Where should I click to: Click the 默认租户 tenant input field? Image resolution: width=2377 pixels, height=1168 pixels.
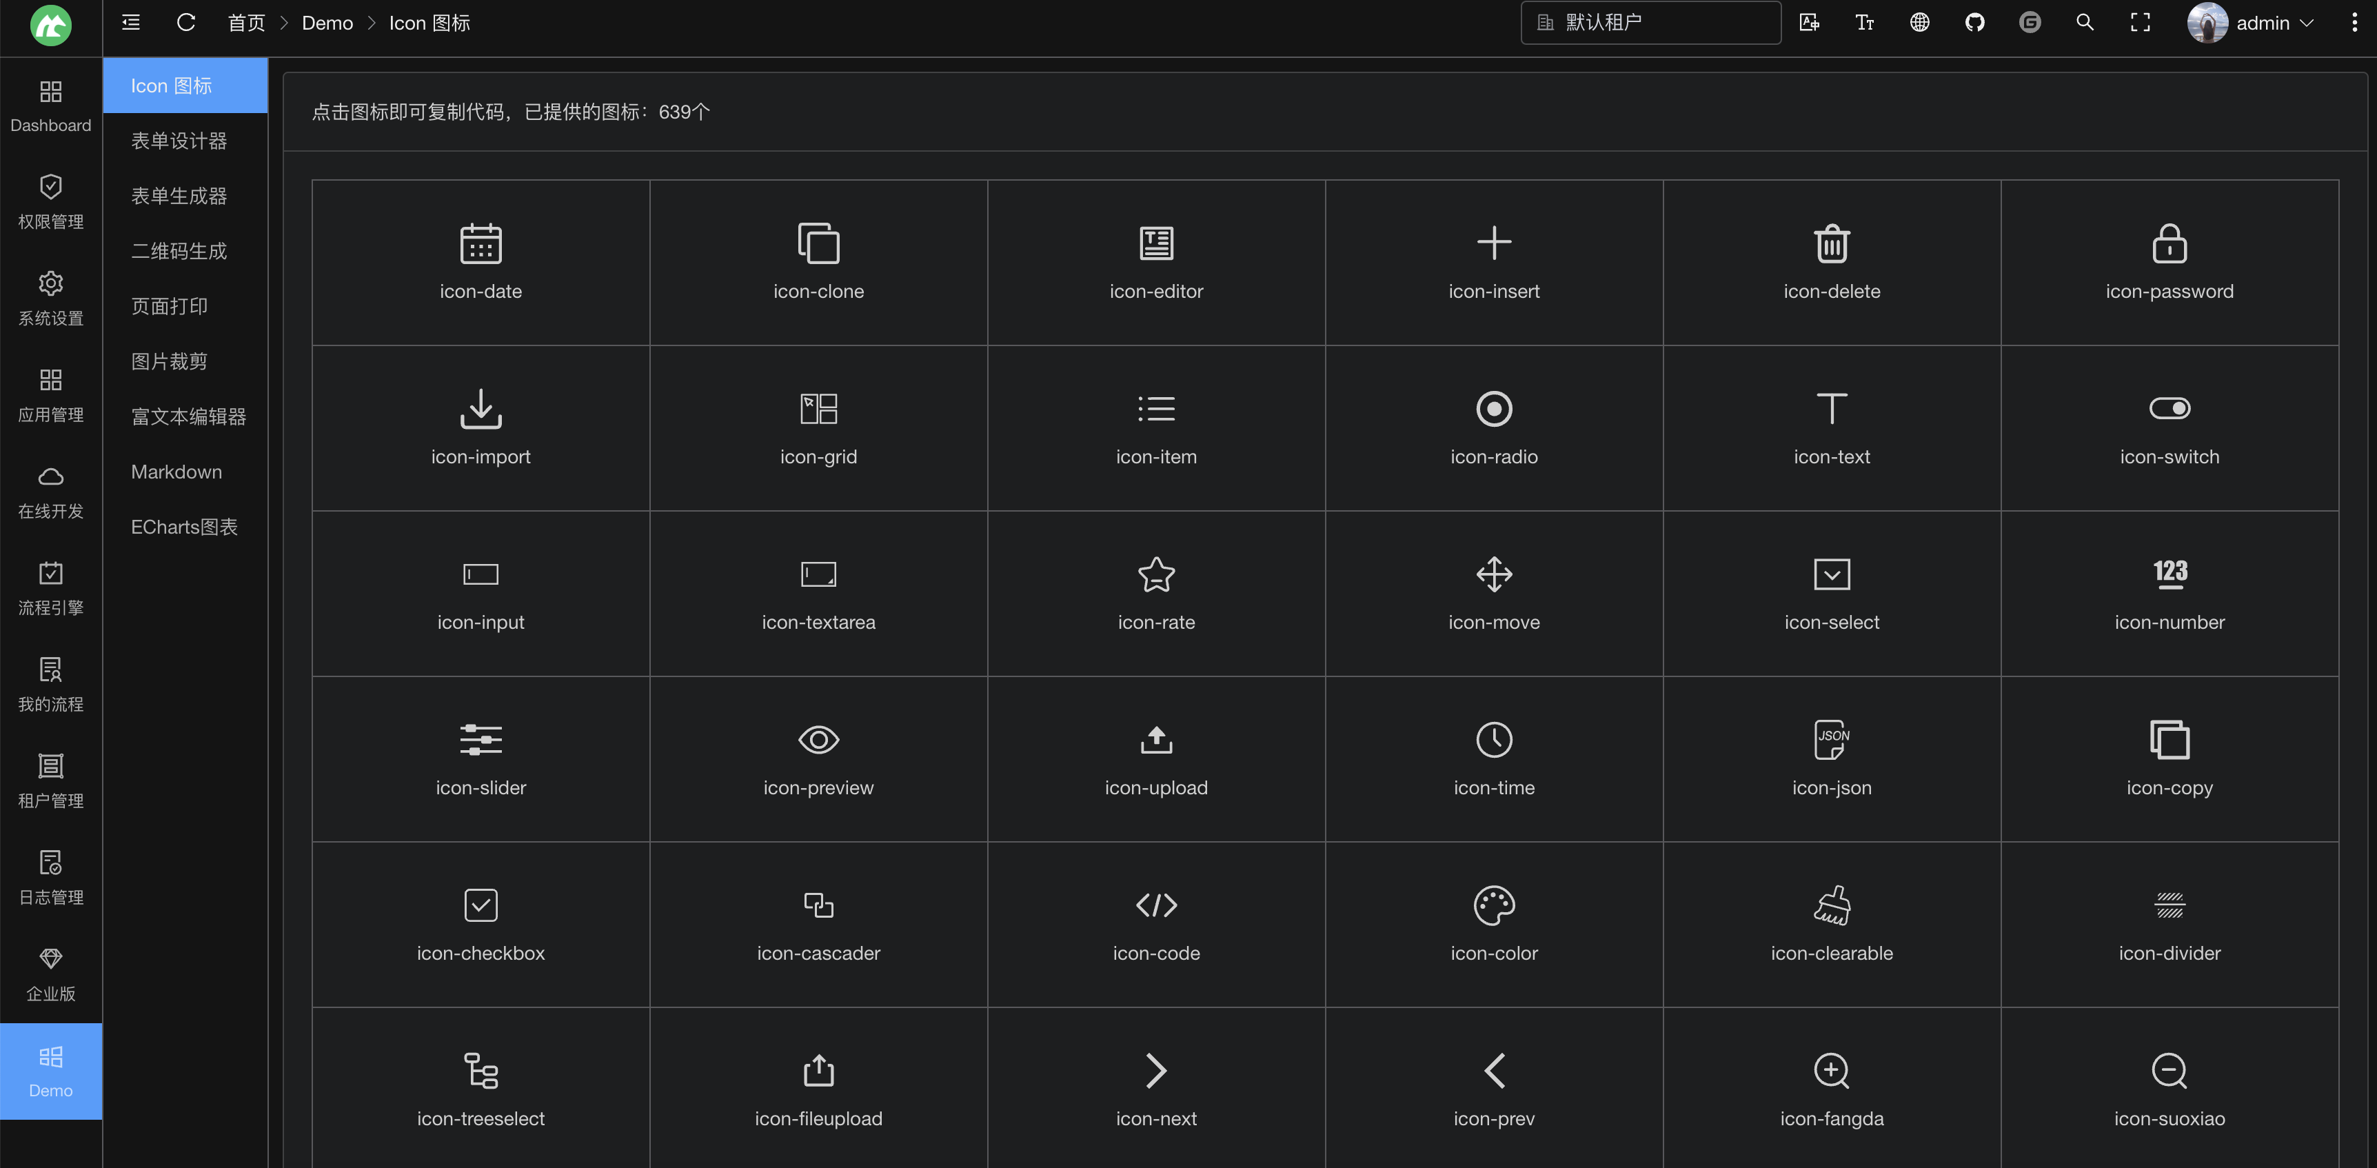pos(1652,22)
